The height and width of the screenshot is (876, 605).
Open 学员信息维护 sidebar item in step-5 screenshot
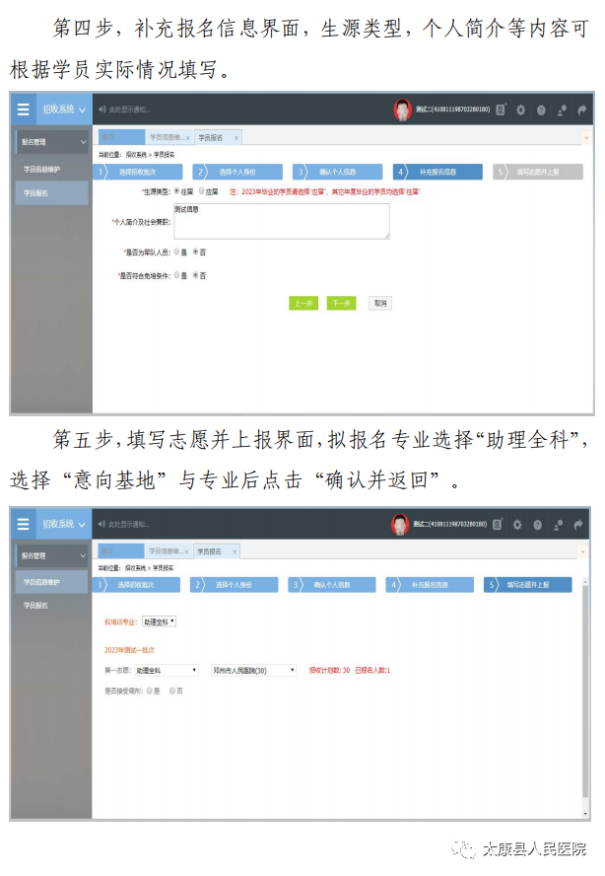point(52,582)
